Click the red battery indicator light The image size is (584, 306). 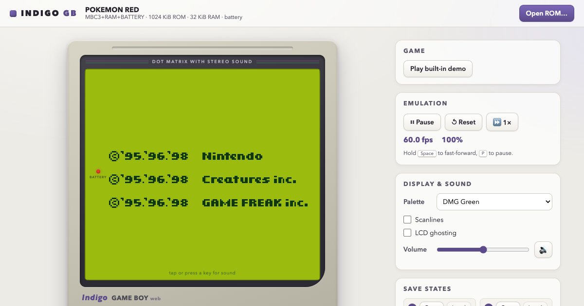(98, 171)
